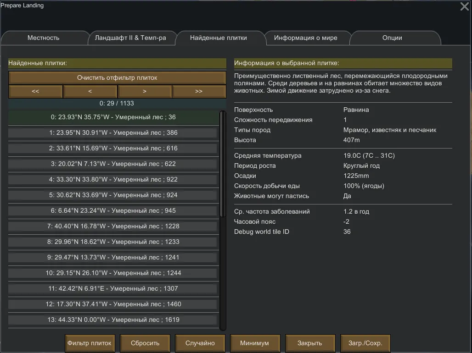Choose tile 7 at 40.40°N 16.78°W

(113, 226)
